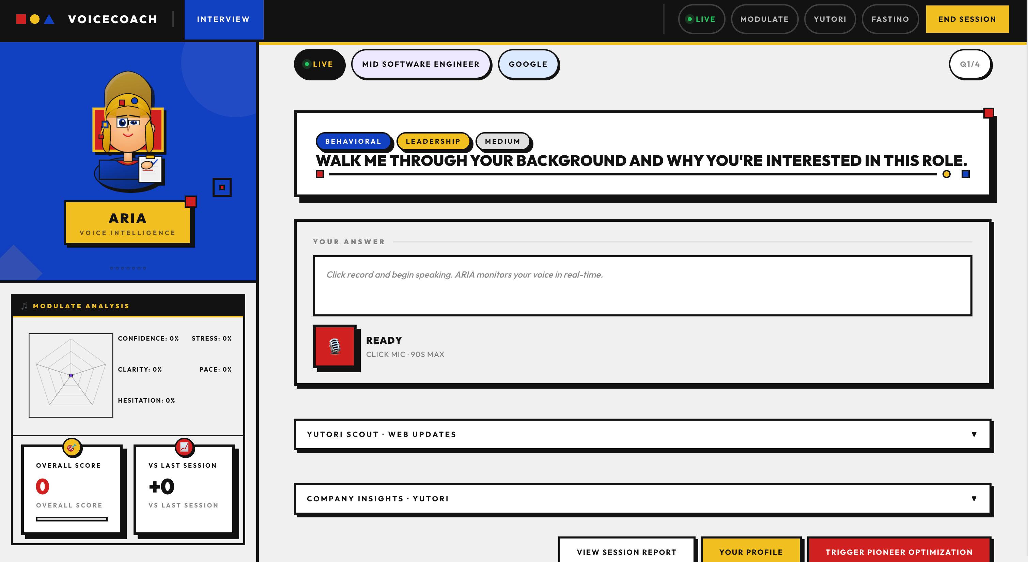Toggle the Fastino pill in header
The image size is (1028, 562).
point(890,19)
